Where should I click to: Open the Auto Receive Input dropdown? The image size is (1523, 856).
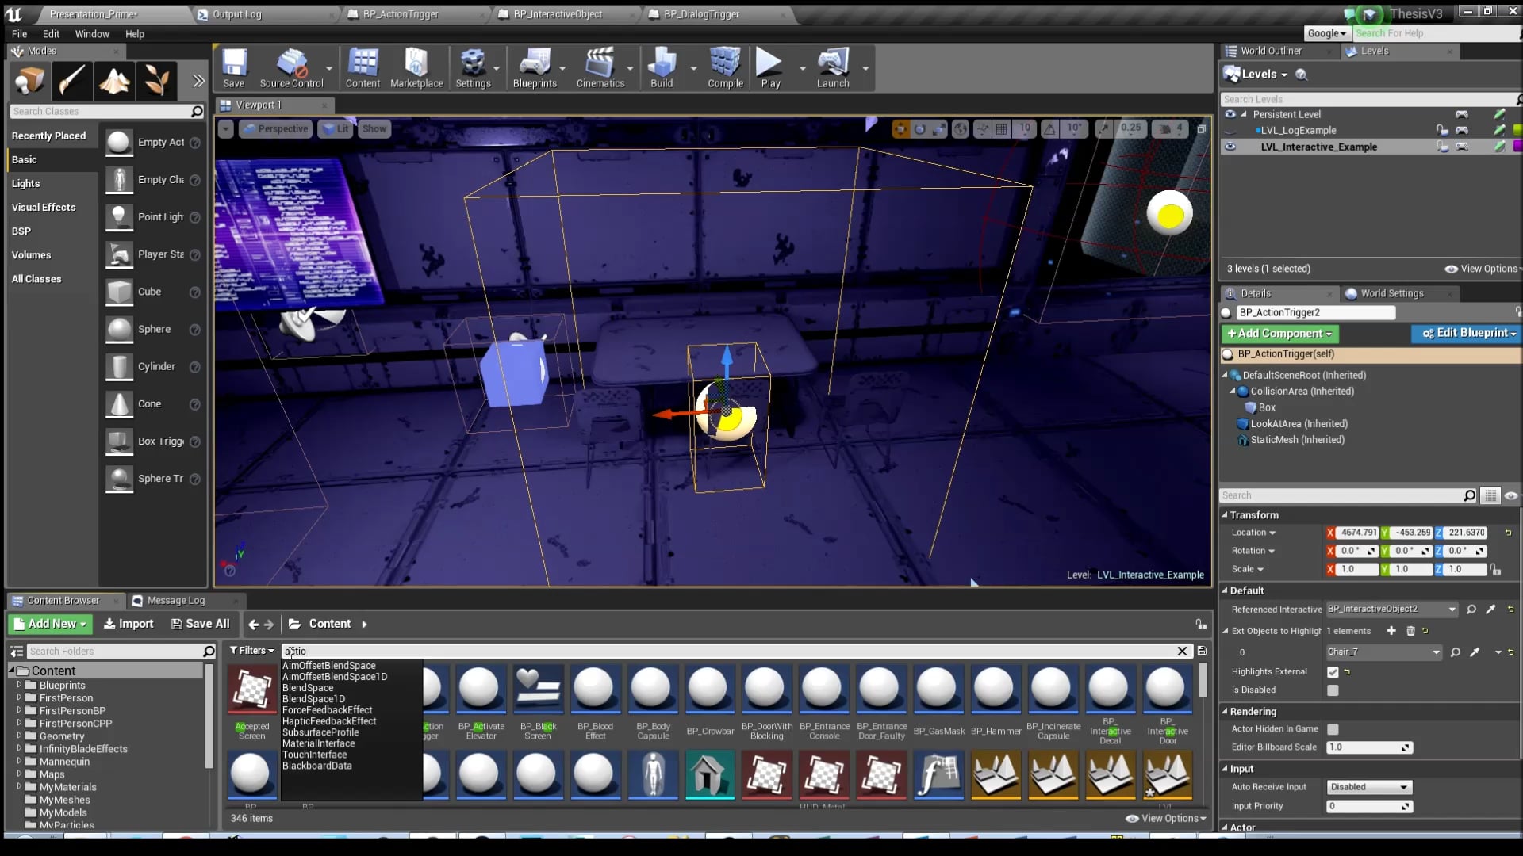[x=1369, y=787]
